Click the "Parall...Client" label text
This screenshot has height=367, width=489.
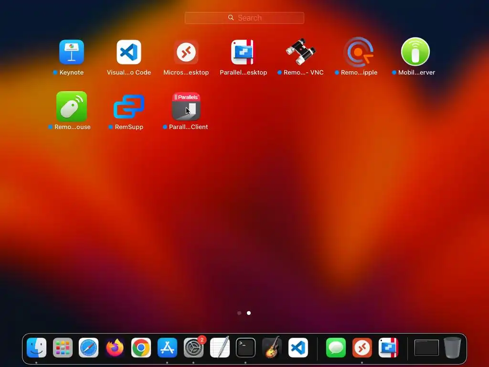[x=188, y=127]
